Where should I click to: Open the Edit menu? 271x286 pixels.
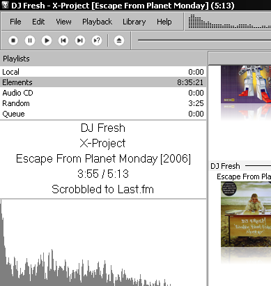click(x=38, y=22)
